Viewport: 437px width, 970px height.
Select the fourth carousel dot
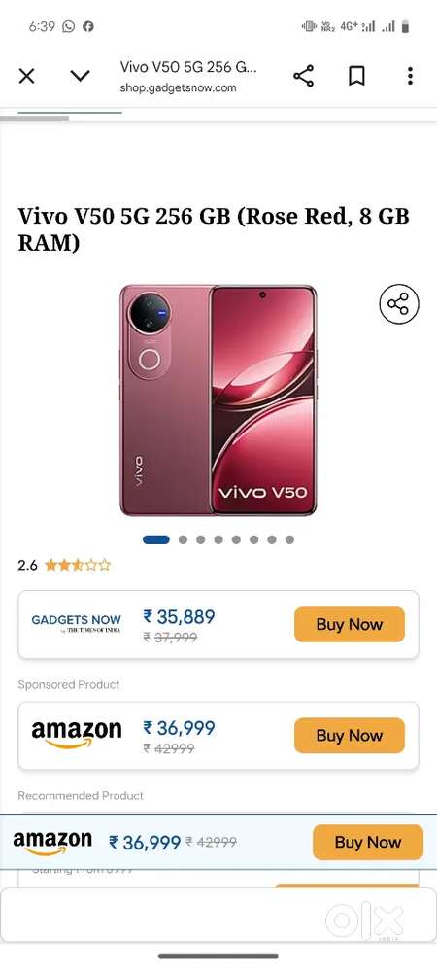(x=218, y=539)
